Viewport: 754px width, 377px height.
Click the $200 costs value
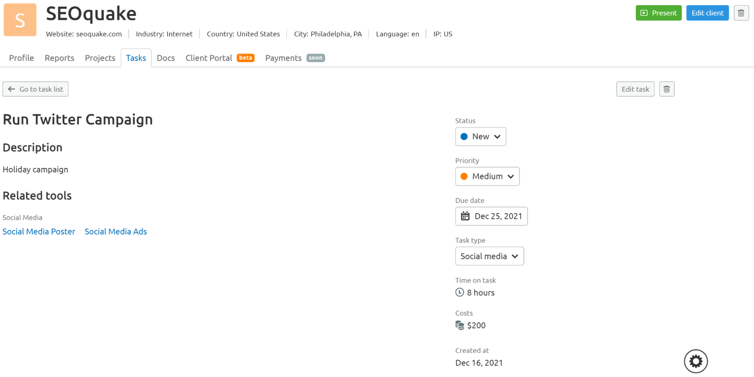[476, 325]
